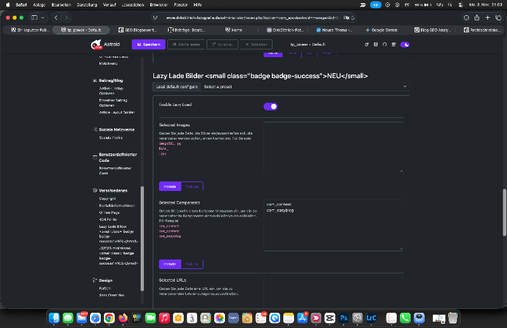Switch to the Google Gemini browser tab
Screen dimensions: 507x328
pyautogui.click(x=383, y=30)
